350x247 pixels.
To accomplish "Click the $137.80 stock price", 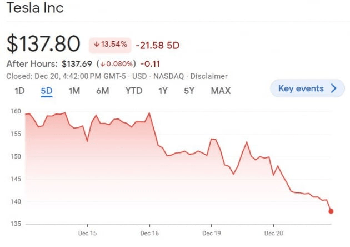I will 43,44.
